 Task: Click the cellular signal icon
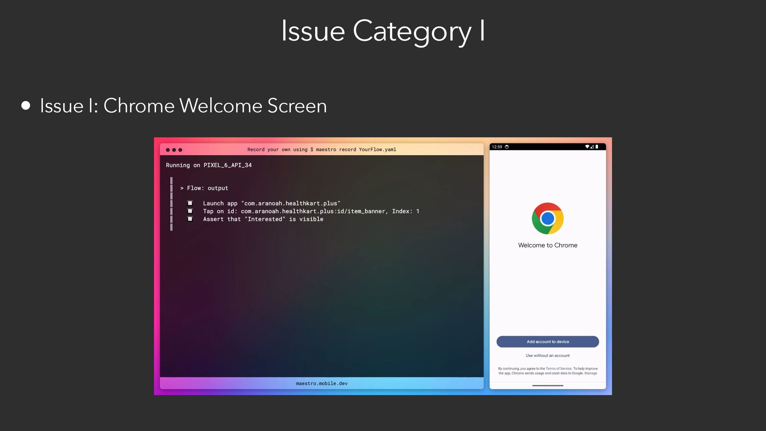point(592,147)
